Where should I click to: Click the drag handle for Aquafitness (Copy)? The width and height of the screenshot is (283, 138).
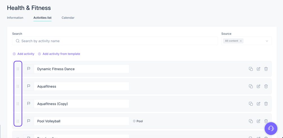tap(18, 104)
